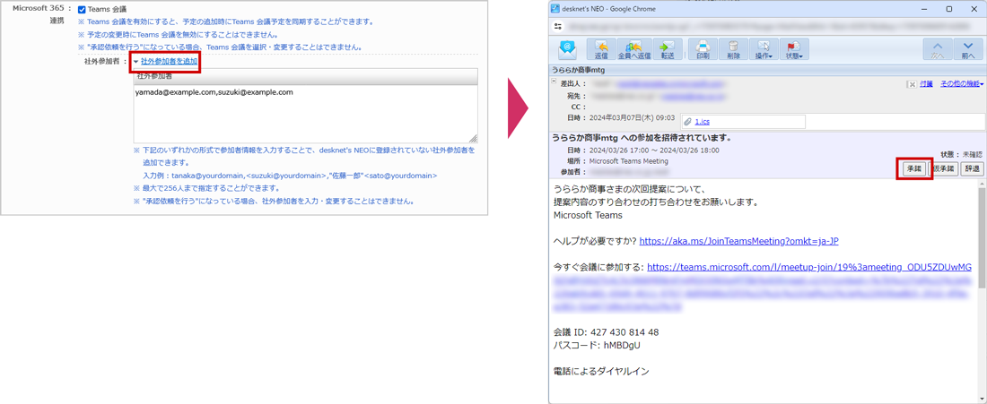
Task: Go to next mail with 次へ arrow
Action: [937, 49]
